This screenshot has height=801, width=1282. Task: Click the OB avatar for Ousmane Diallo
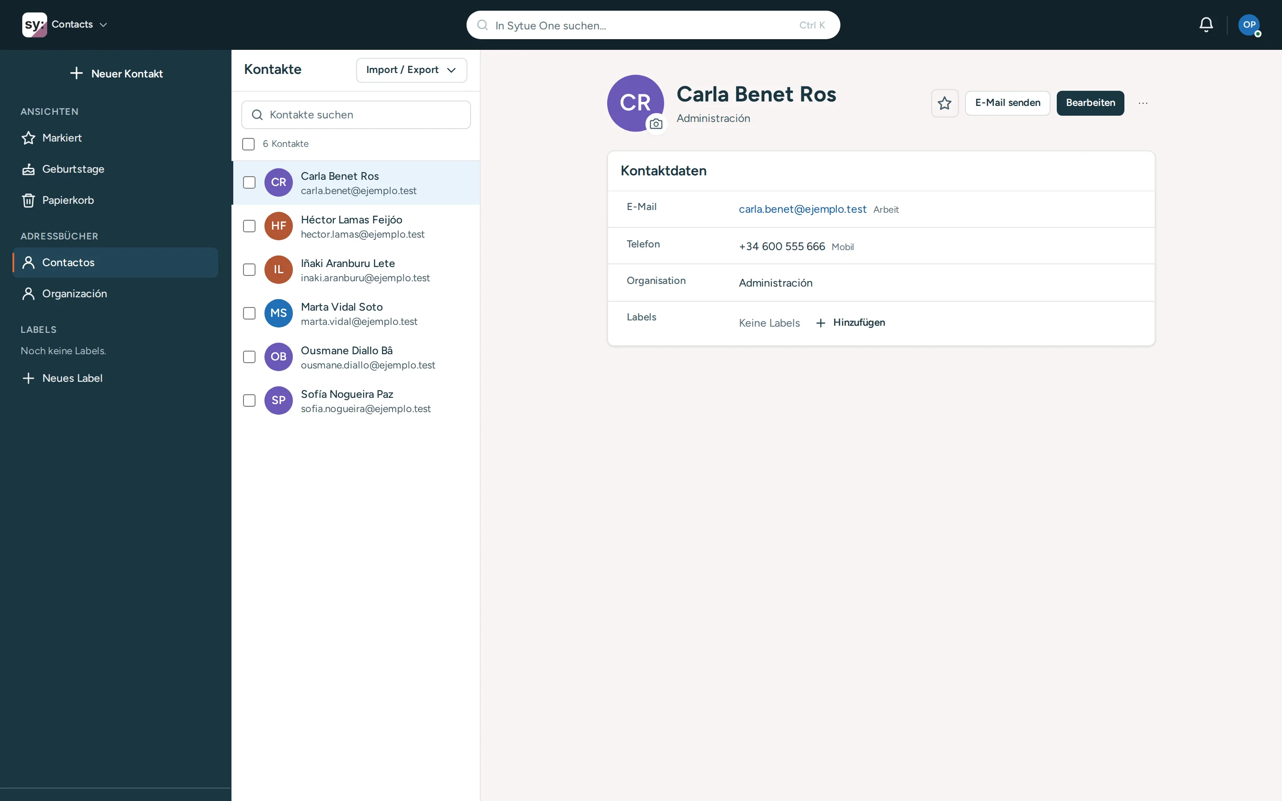tap(279, 357)
